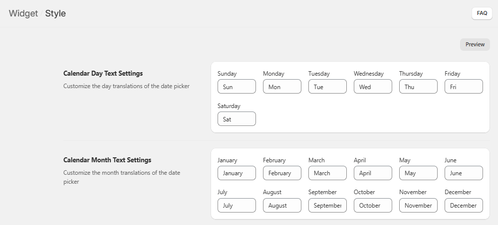Edit the July translation input
This screenshot has width=498, height=225.
pos(237,205)
